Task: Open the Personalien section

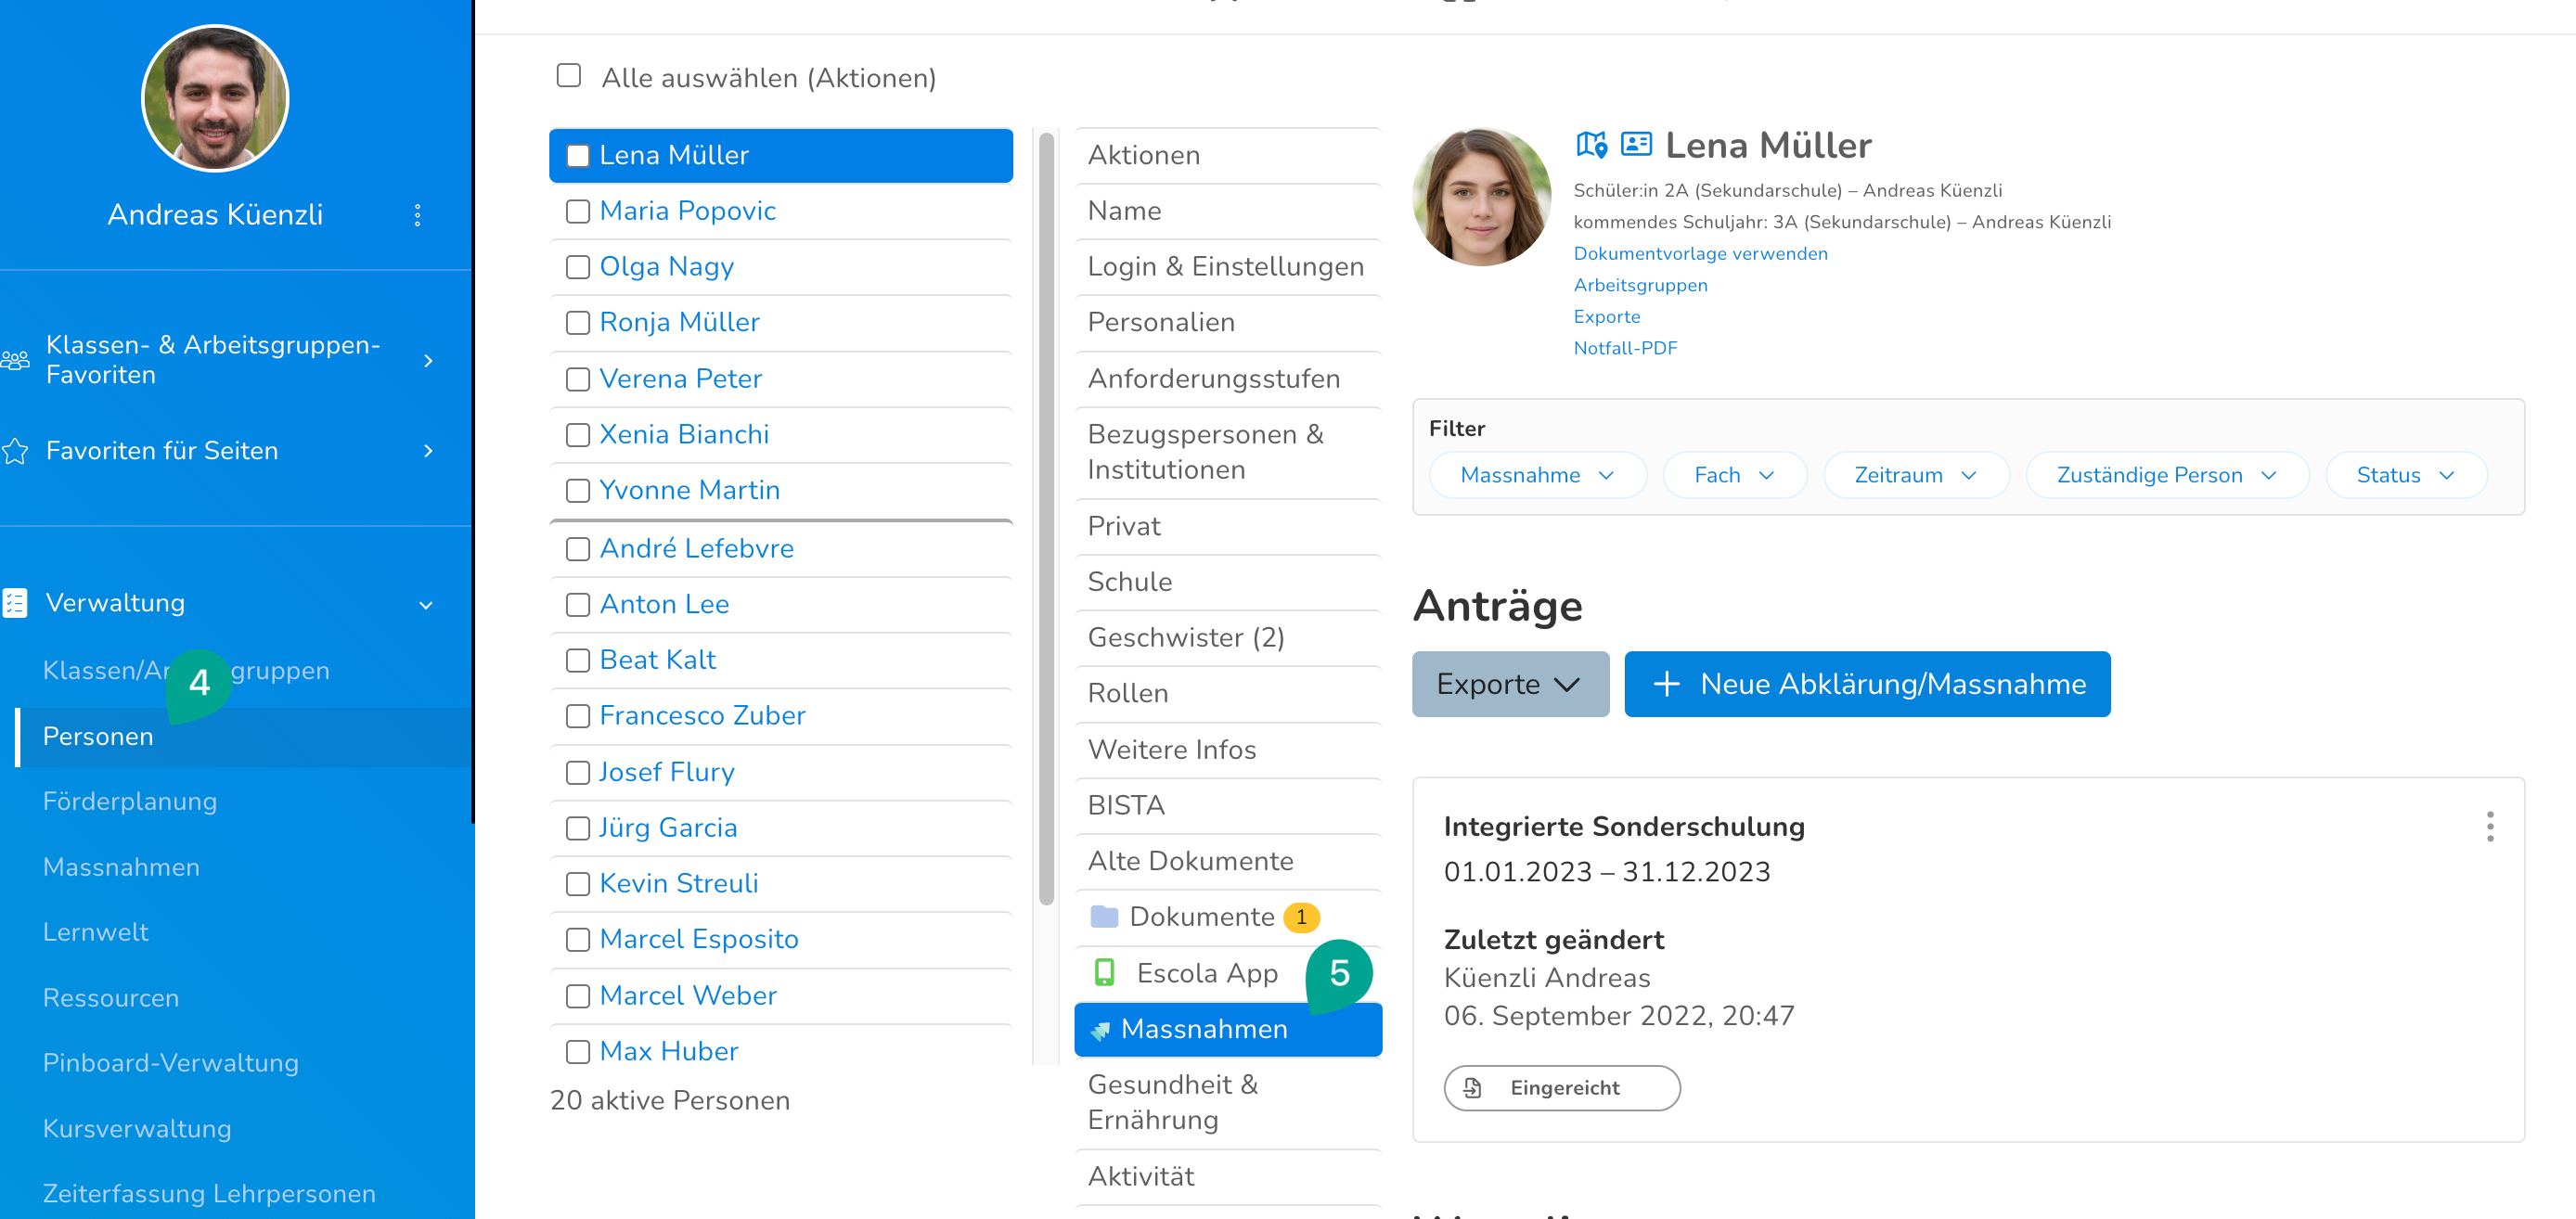Action: click(1161, 322)
